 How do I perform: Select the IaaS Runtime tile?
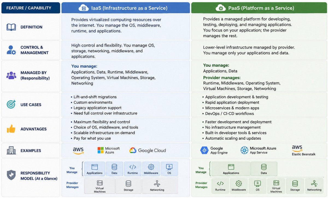pos(133,169)
